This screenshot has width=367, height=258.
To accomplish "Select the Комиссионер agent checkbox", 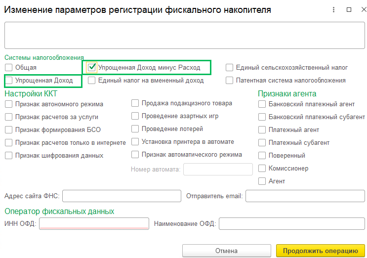I will coord(262,168).
